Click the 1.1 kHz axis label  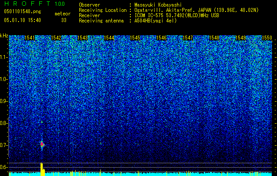4,57
